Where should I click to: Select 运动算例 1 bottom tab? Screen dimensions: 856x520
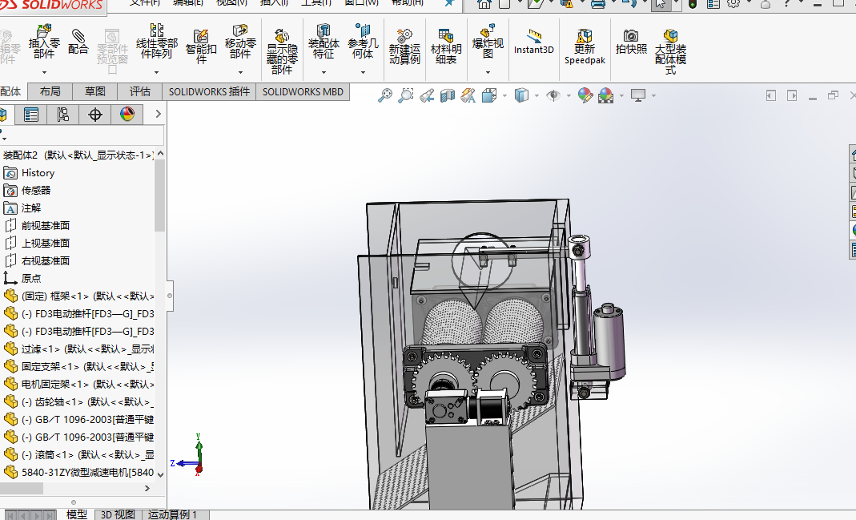[172, 514]
